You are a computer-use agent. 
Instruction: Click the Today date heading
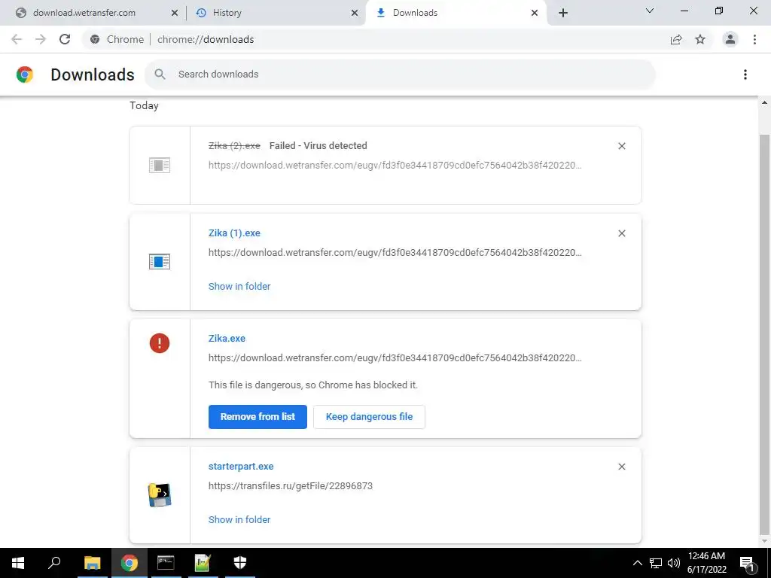tap(144, 105)
